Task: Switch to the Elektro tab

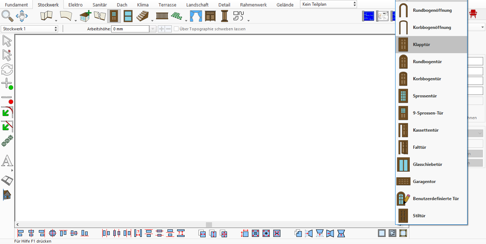Action: coord(76,5)
